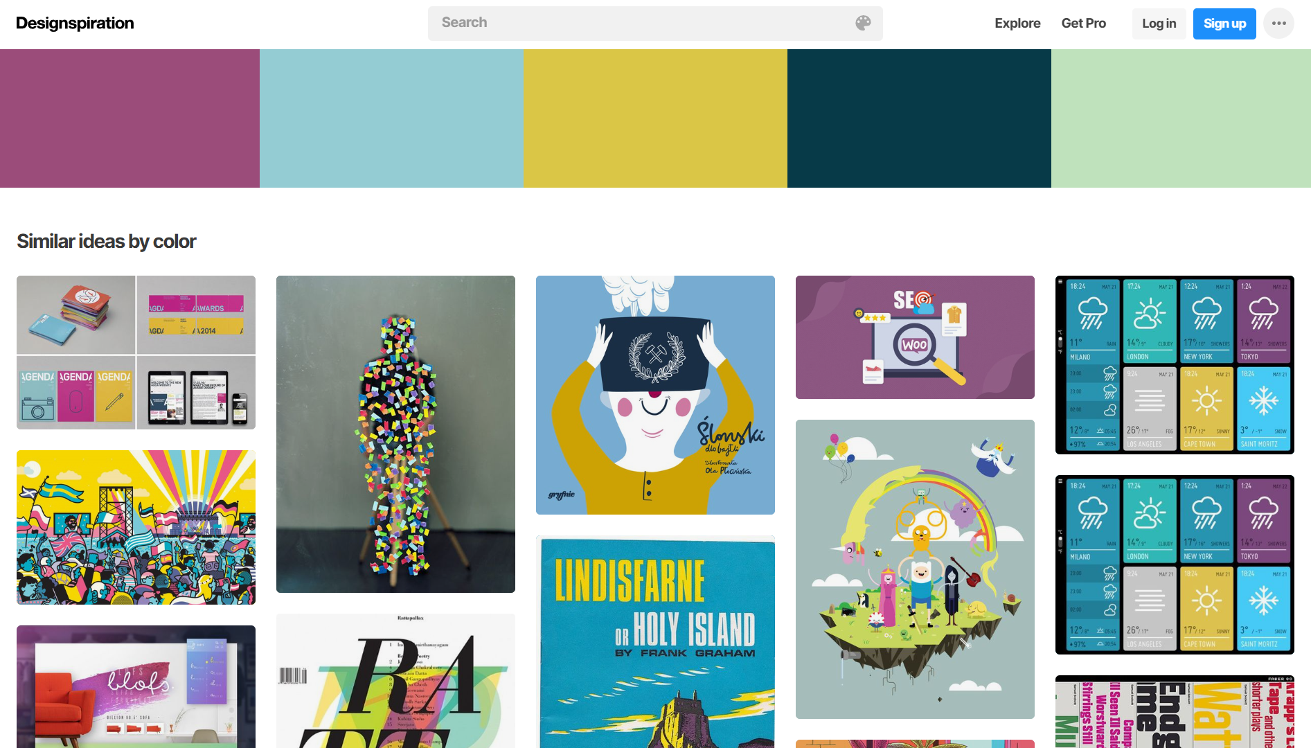Open the top weather app tiles thumbnail
The width and height of the screenshot is (1311, 748).
click(x=1175, y=365)
